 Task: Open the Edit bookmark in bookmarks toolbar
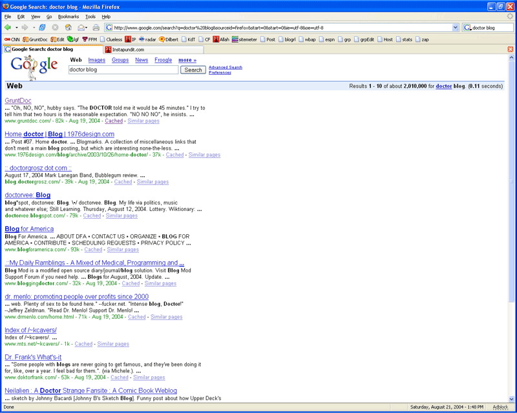(58, 39)
